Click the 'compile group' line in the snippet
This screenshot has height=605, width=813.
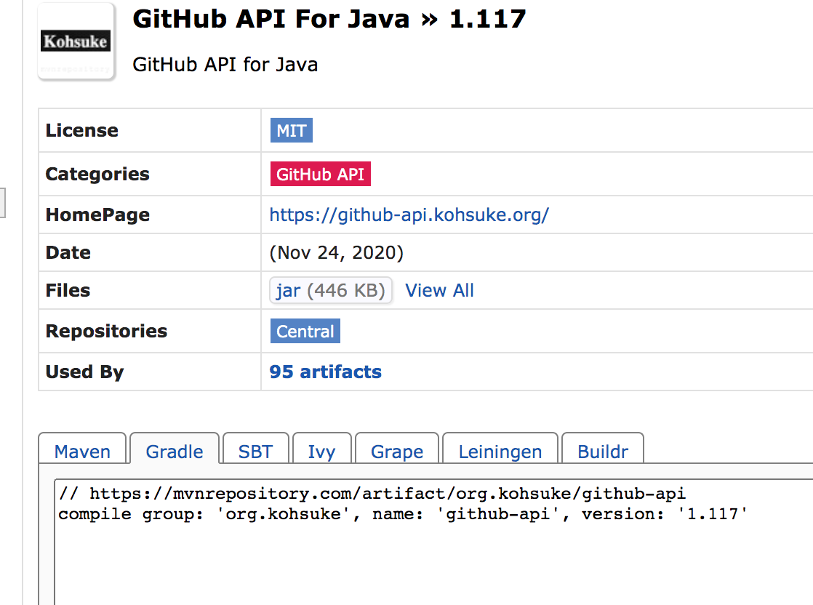(403, 514)
